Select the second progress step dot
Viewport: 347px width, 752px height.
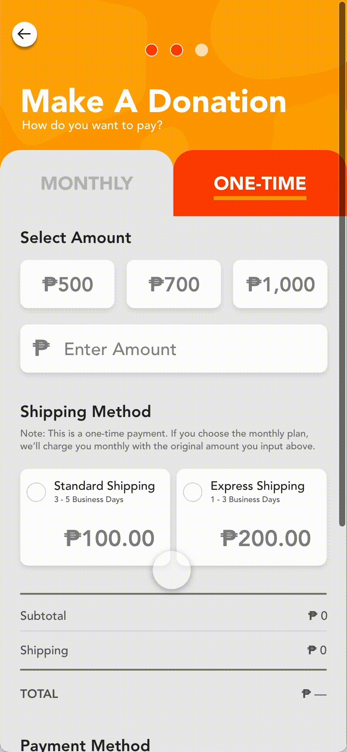click(177, 50)
